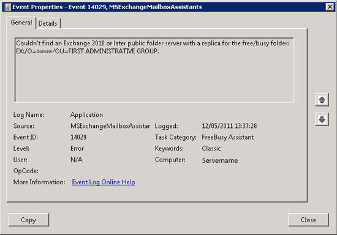Open the Details tab
The image size is (337, 235).
point(48,23)
